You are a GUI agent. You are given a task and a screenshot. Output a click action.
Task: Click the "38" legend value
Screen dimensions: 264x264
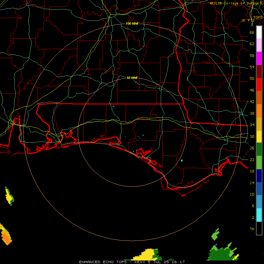252,113
